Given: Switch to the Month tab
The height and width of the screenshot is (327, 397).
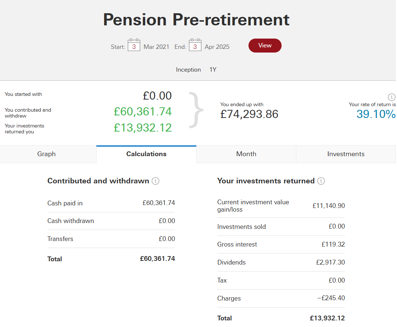Looking at the screenshot, I should click(246, 154).
